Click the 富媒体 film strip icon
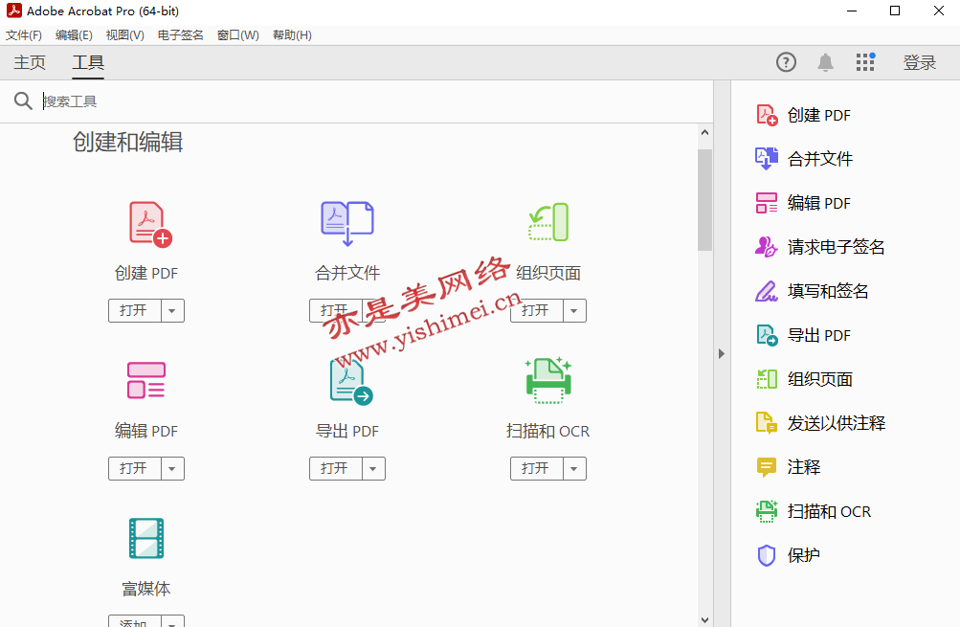The height and width of the screenshot is (627, 960). click(146, 538)
